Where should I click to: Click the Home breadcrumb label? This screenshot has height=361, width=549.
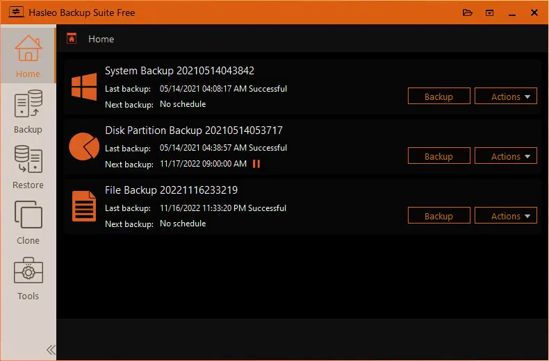pos(101,39)
